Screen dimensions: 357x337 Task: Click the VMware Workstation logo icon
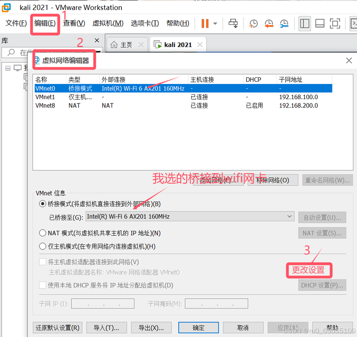pyautogui.click(x=6, y=7)
